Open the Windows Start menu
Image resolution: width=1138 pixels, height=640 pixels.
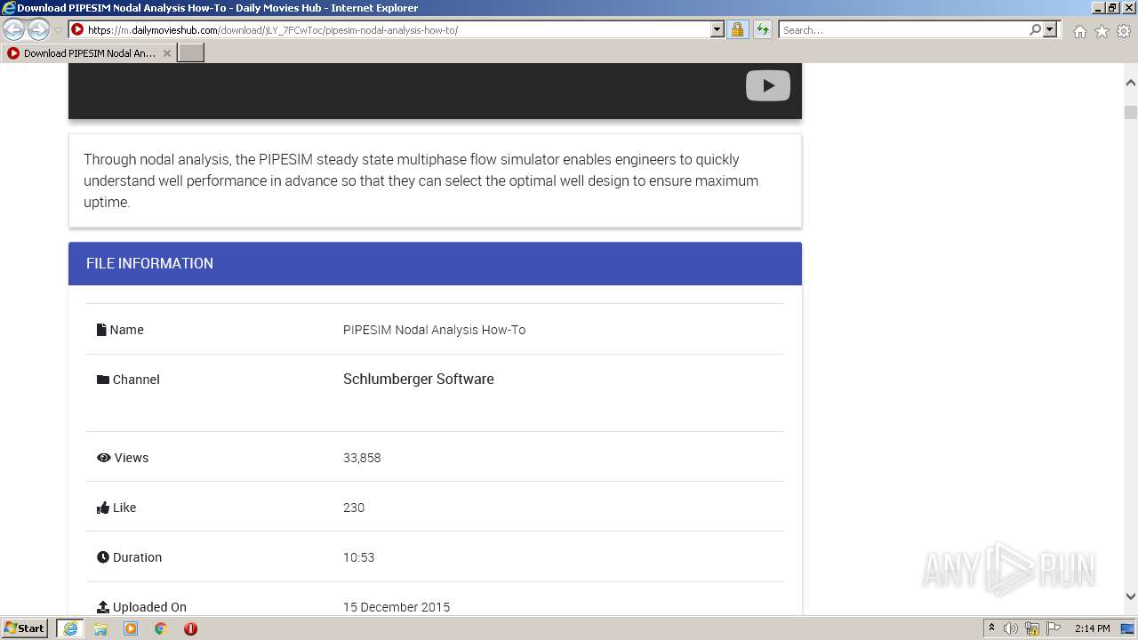25,628
